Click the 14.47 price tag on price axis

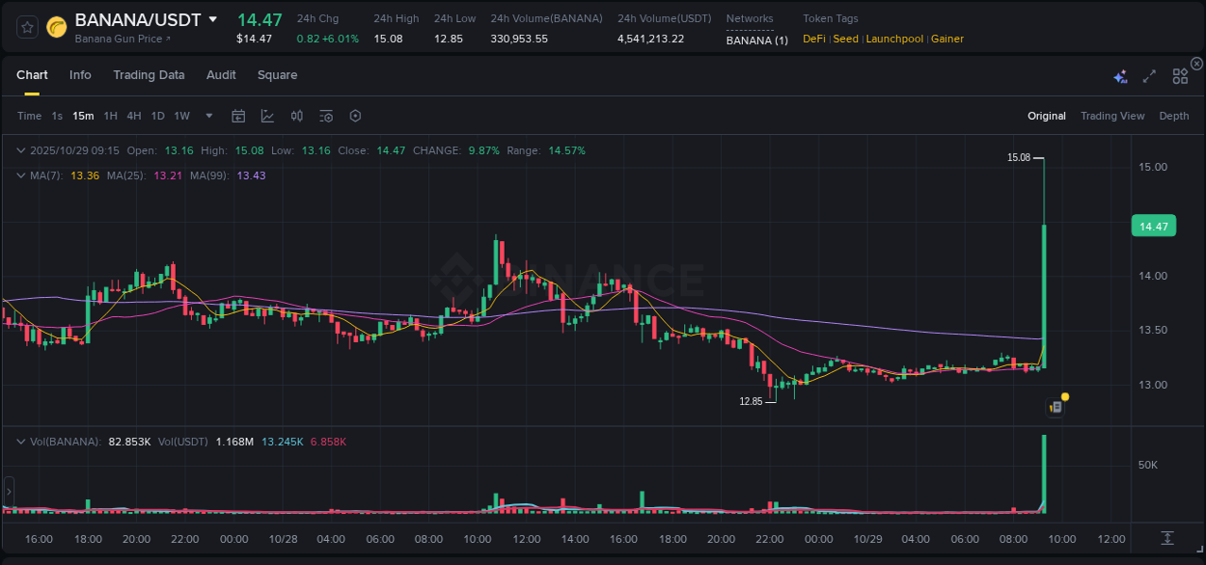pos(1154,226)
